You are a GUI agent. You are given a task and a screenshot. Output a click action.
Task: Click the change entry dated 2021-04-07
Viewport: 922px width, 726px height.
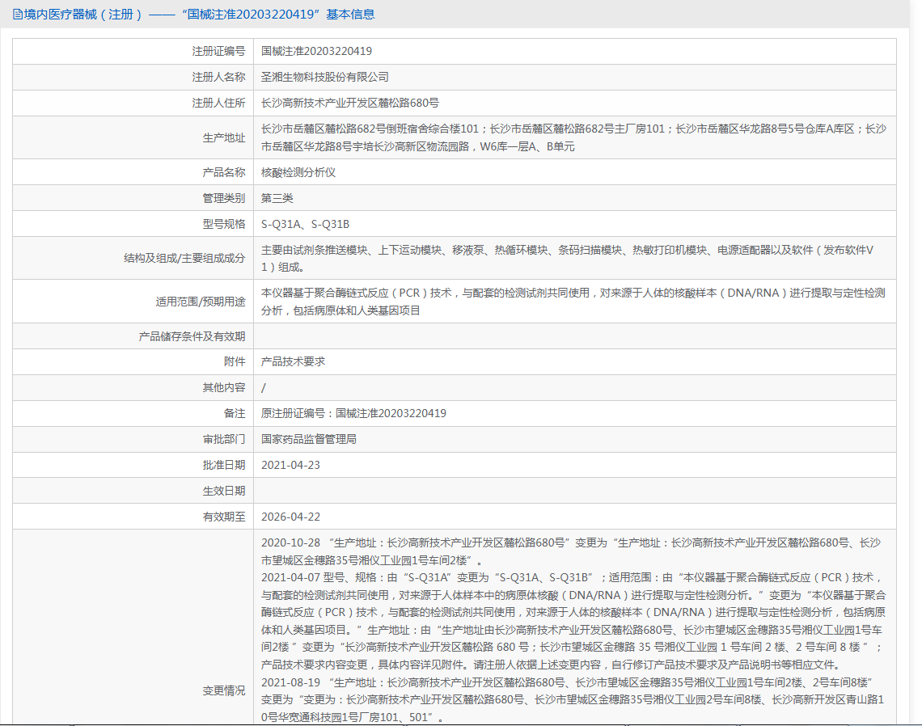pos(573,621)
